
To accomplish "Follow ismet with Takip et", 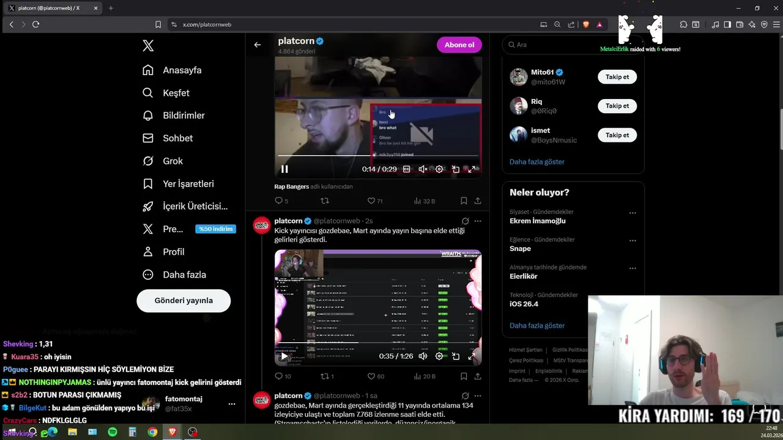I will (617, 135).
